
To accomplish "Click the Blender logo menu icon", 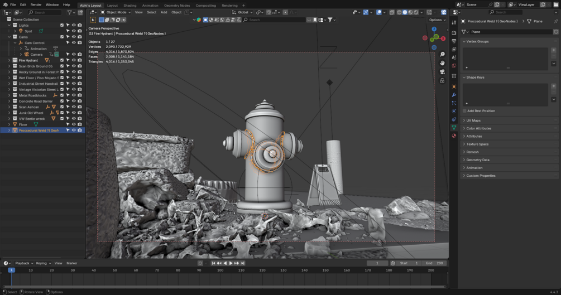I will (5, 4).
